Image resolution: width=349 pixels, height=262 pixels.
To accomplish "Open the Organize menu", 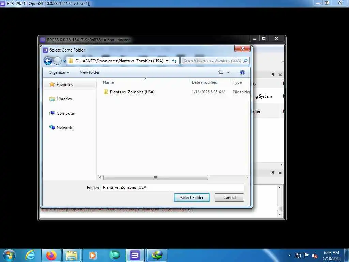I will coord(59,72).
